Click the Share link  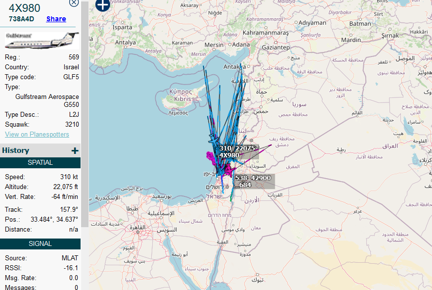click(56, 19)
